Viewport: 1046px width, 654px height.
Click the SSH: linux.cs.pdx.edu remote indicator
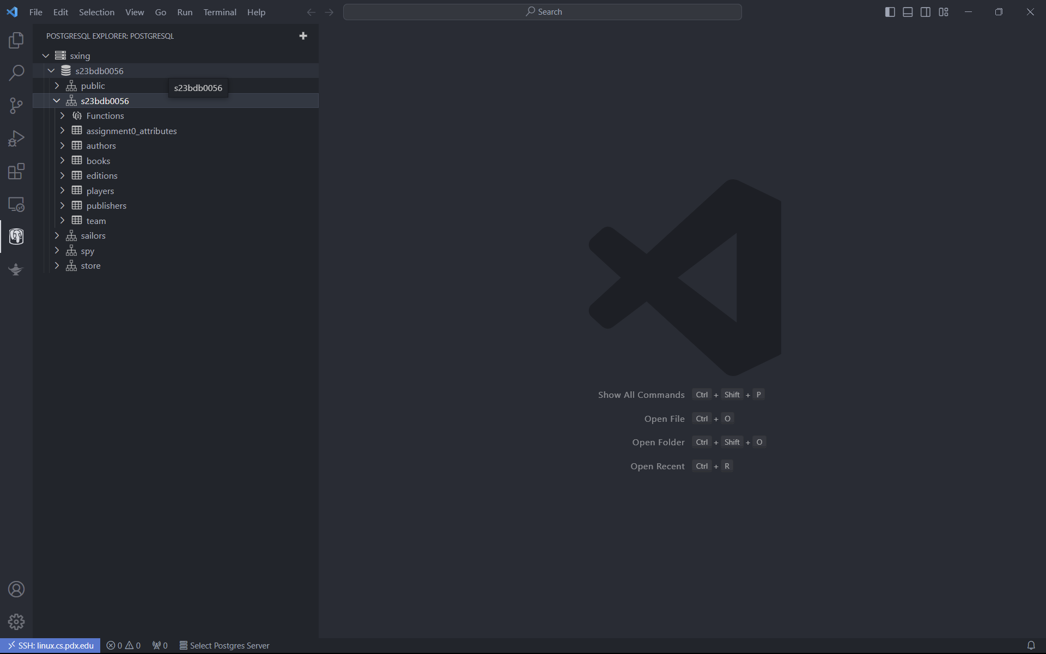coord(50,645)
